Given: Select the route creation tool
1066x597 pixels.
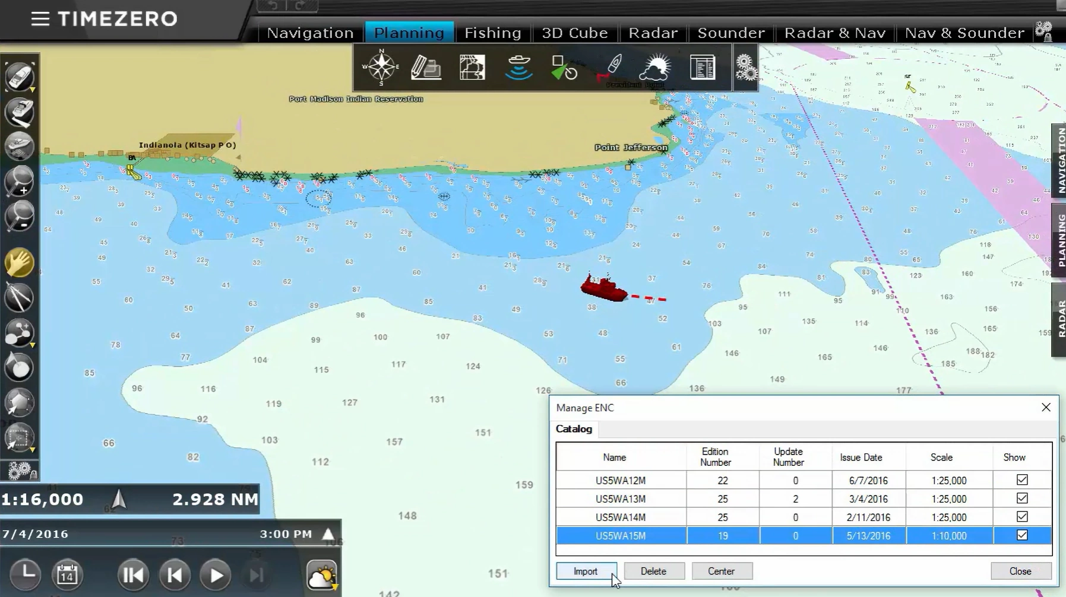Looking at the screenshot, I should tap(20, 332).
